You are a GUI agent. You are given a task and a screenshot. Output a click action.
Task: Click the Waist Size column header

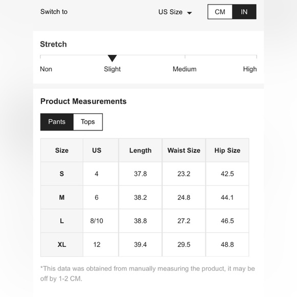[x=184, y=150]
